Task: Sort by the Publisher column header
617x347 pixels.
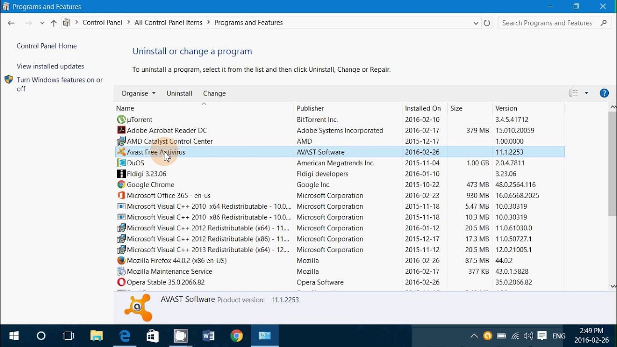Action: coord(348,108)
